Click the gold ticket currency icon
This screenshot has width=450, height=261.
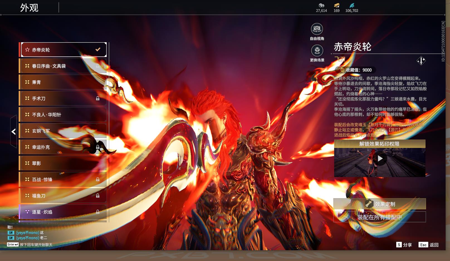pos(336,5)
